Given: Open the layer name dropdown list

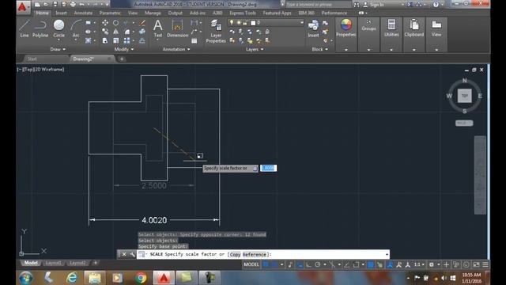Looking at the screenshot, I should (x=302, y=23).
